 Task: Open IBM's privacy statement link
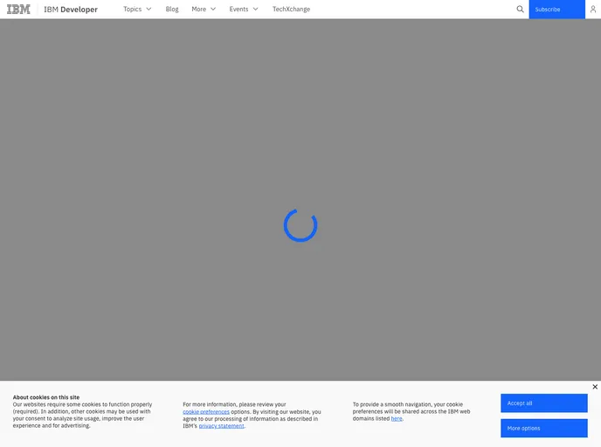click(221, 426)
